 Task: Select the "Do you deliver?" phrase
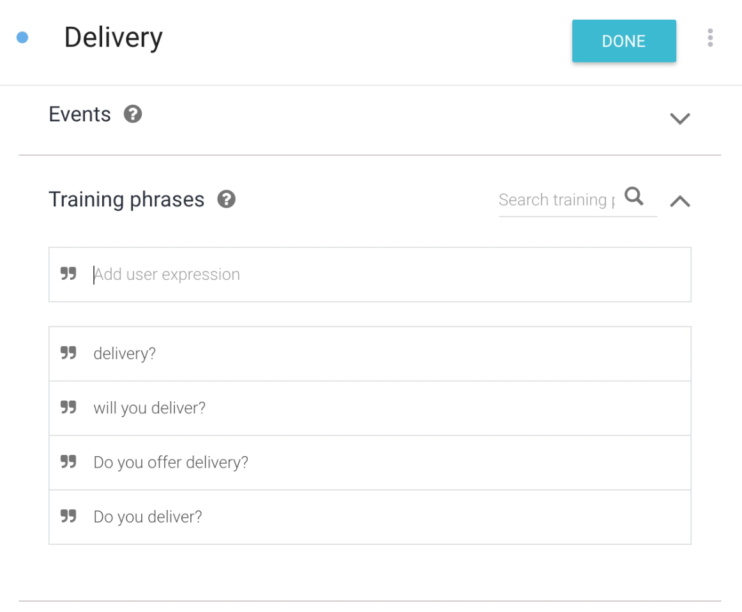click(x=148, y=517)
